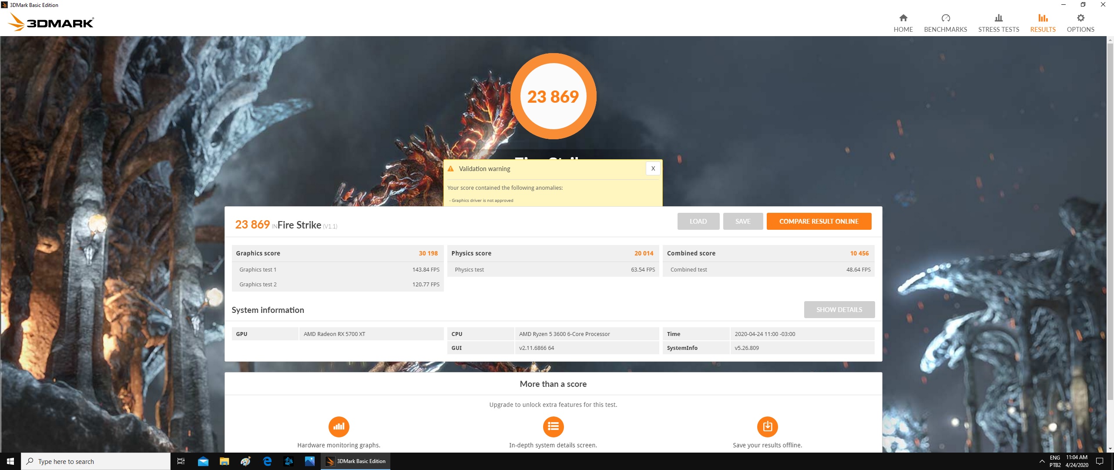Click the Save results offline icon

click(x=767, y=426)
